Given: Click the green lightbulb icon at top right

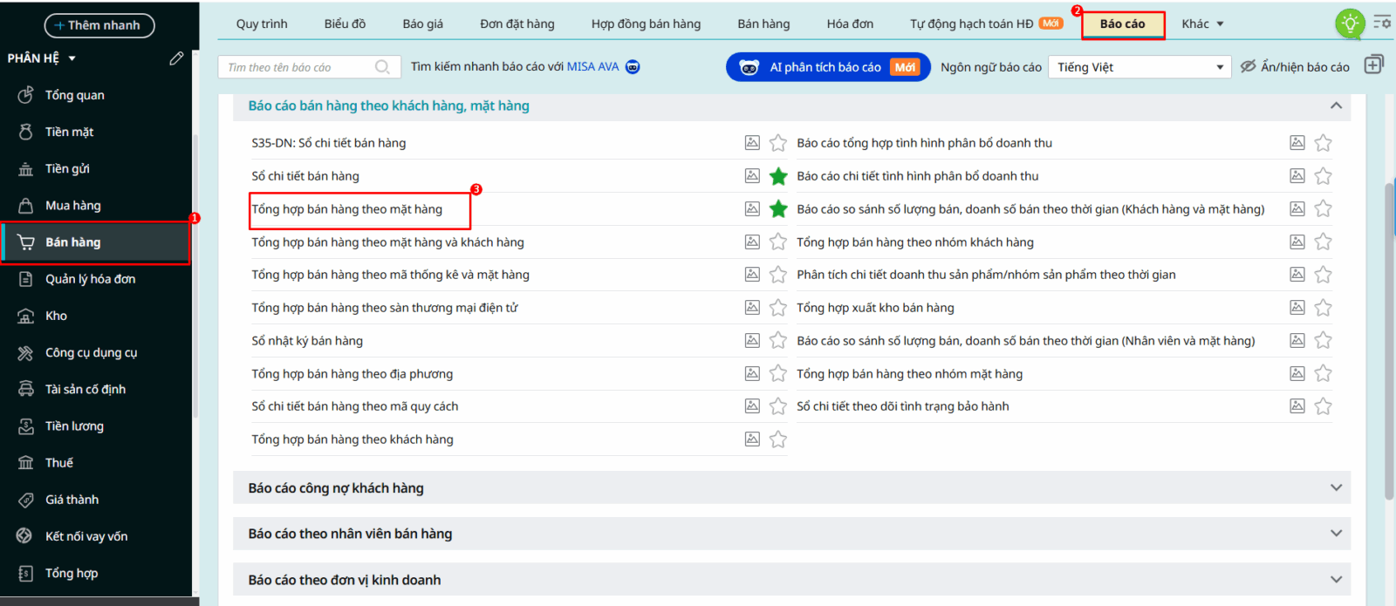Looking at the screenshot, I should 1350,24.
